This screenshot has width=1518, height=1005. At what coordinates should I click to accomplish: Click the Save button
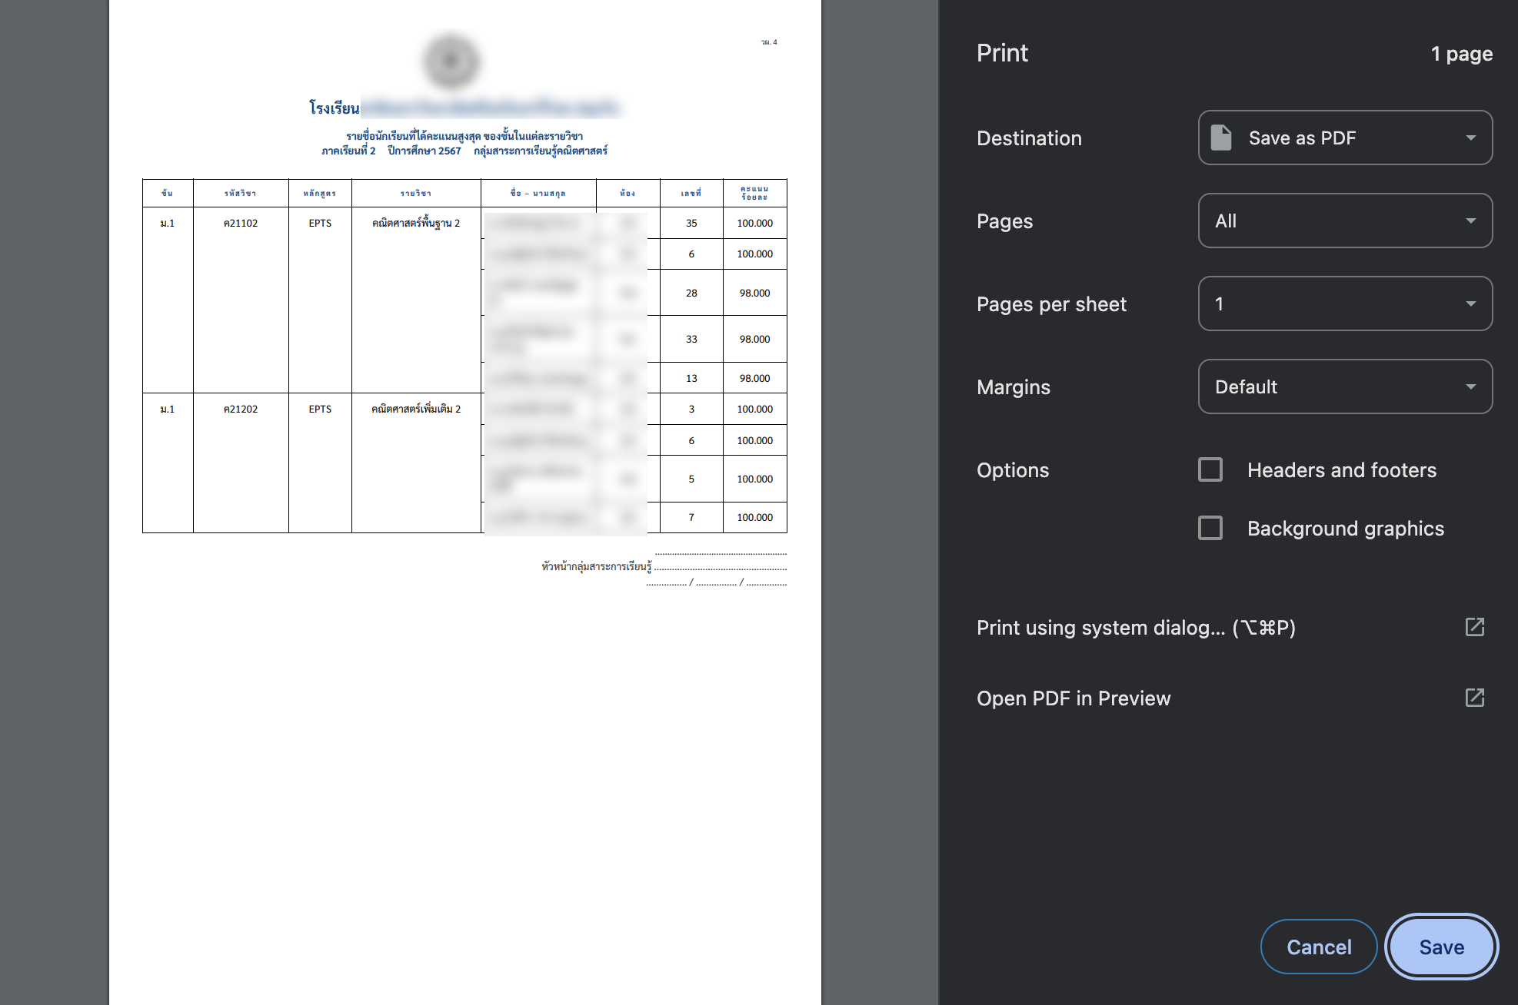(x=1441, y=947)
